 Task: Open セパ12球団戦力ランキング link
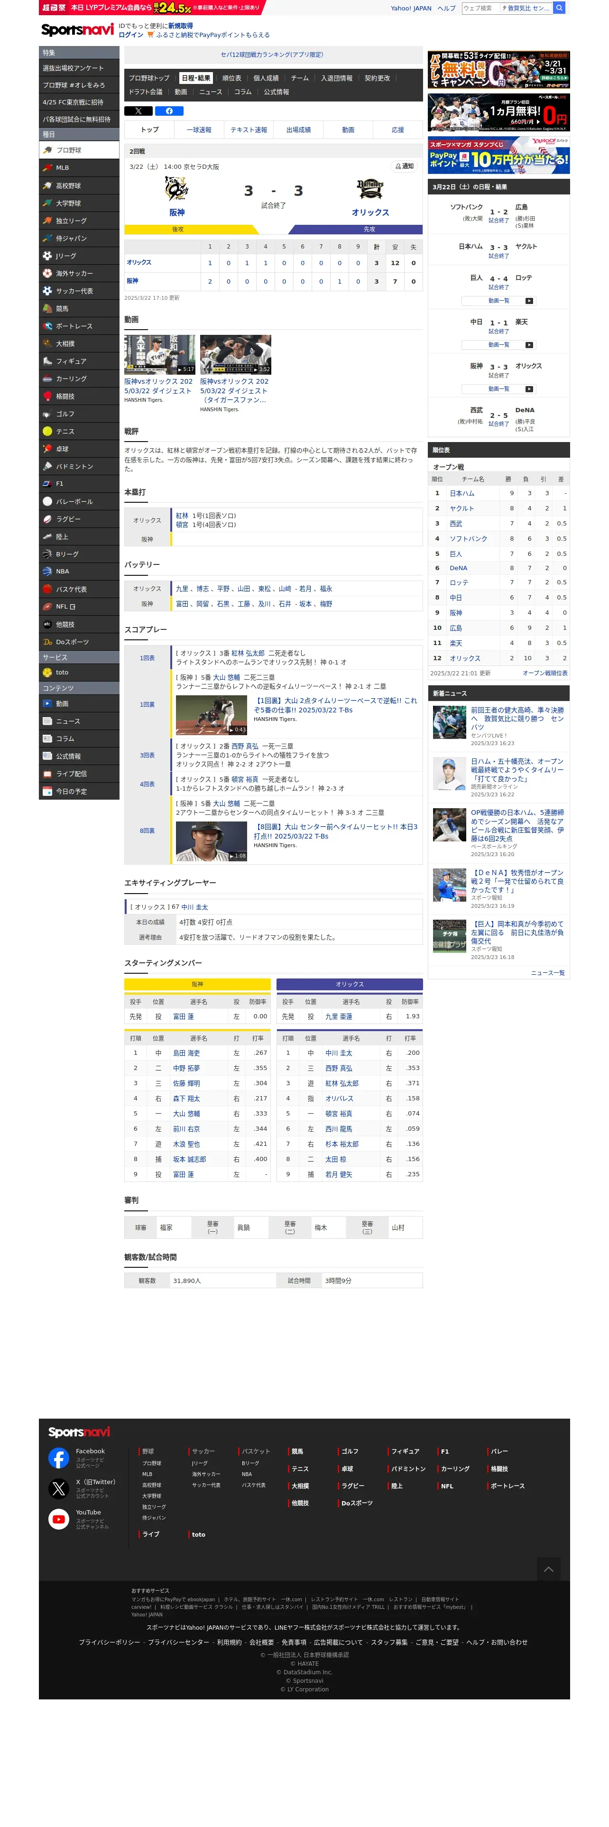tap(272, 55)
